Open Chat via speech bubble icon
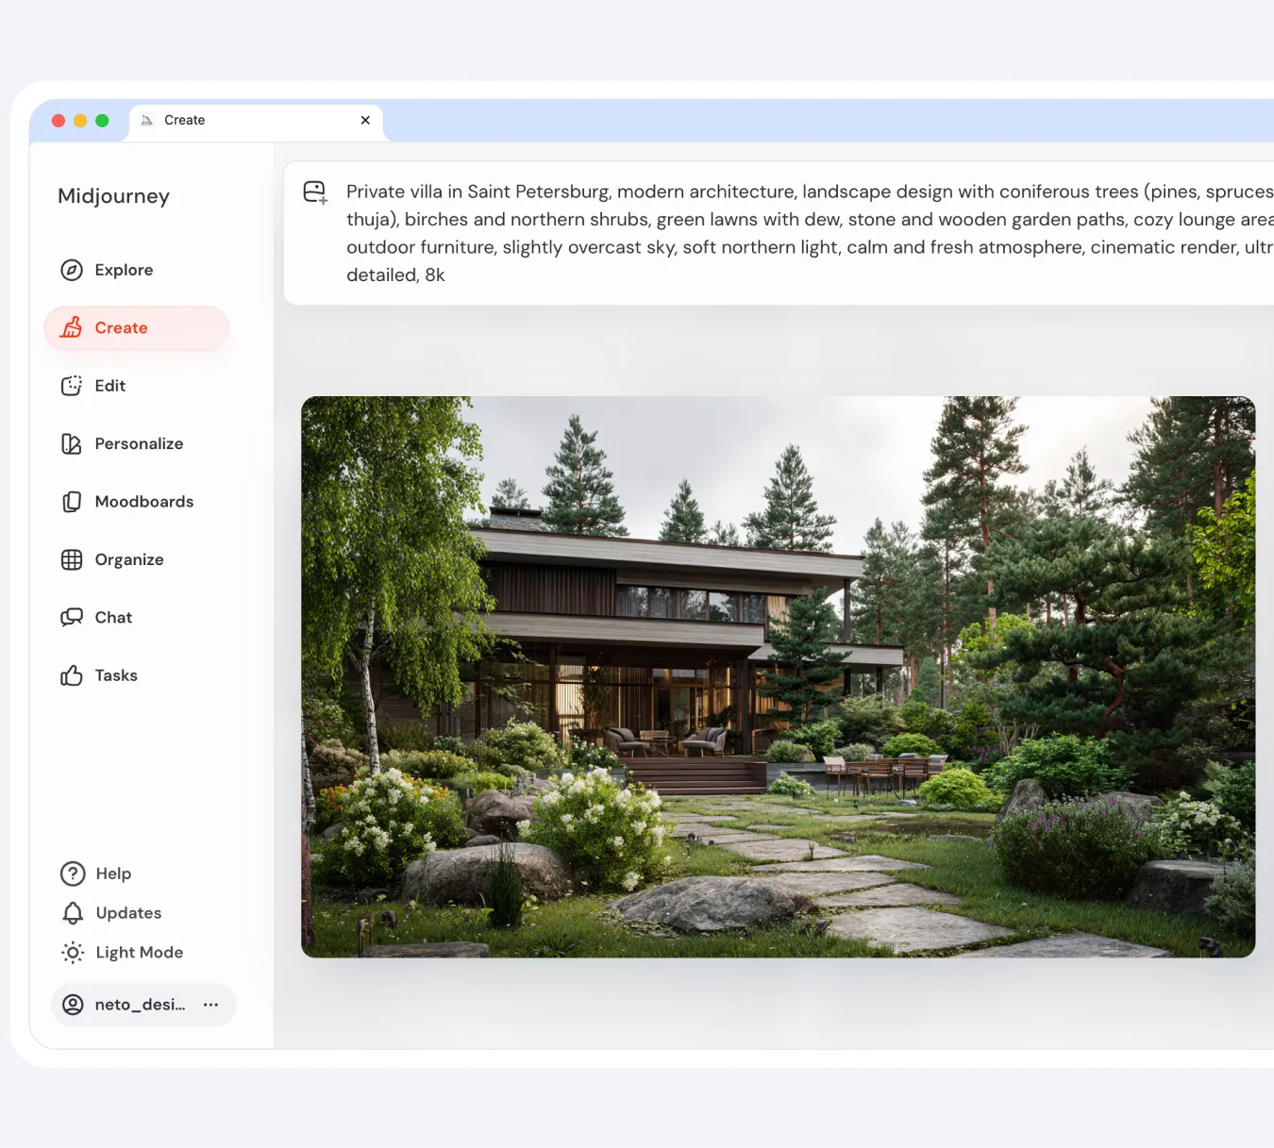Viewport: 1274px width, 1148px height. click(72, 618)
